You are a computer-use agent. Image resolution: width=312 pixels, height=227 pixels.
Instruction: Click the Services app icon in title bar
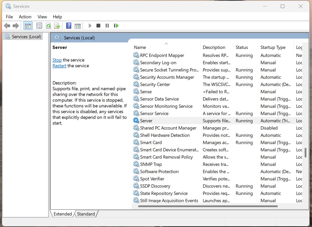(x=8, y=6)
